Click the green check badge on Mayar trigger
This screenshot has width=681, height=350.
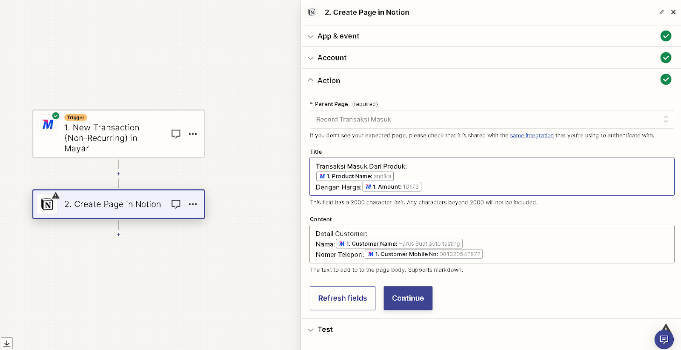pos(56,116)
